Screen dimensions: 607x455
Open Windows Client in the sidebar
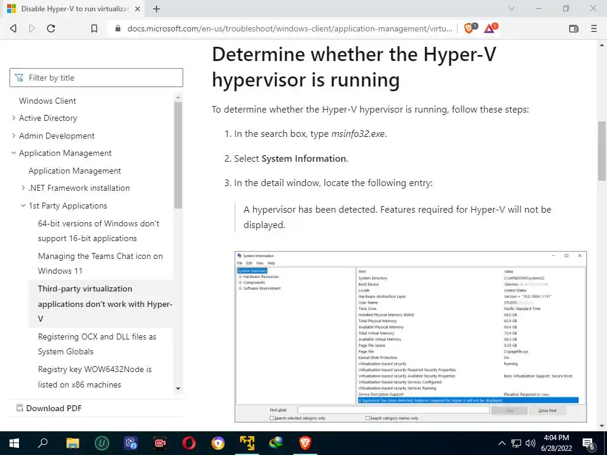point(47,101)
